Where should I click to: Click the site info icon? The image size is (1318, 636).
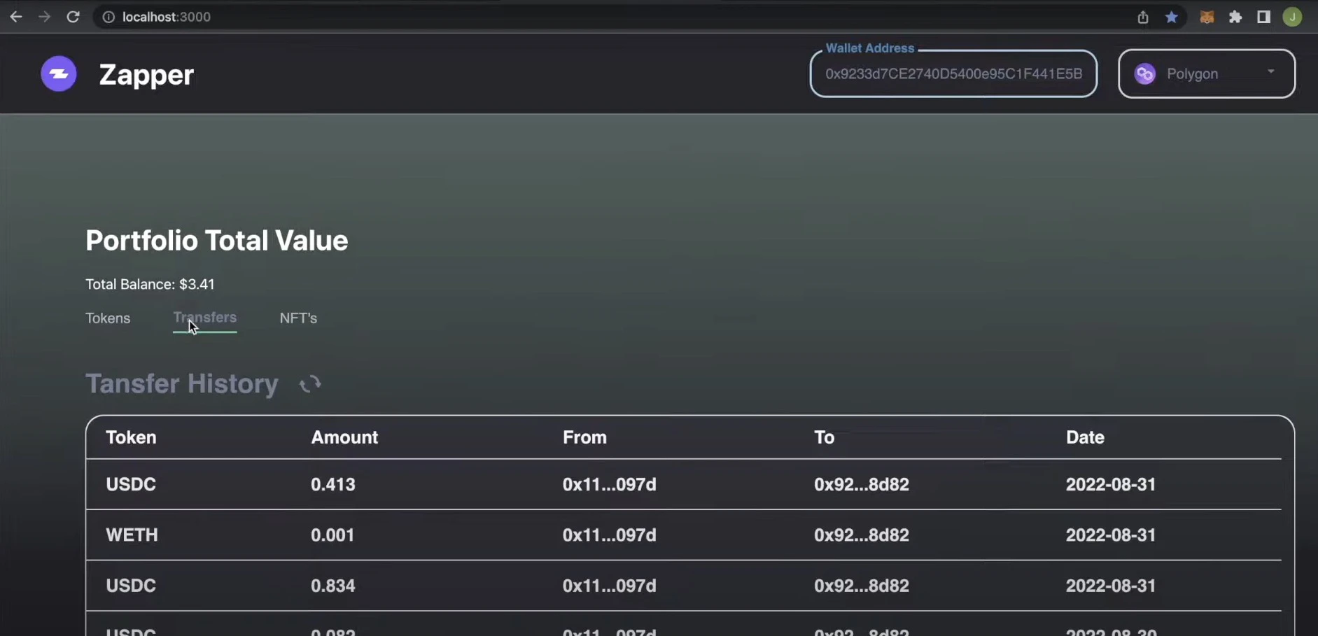coord(108,17)
